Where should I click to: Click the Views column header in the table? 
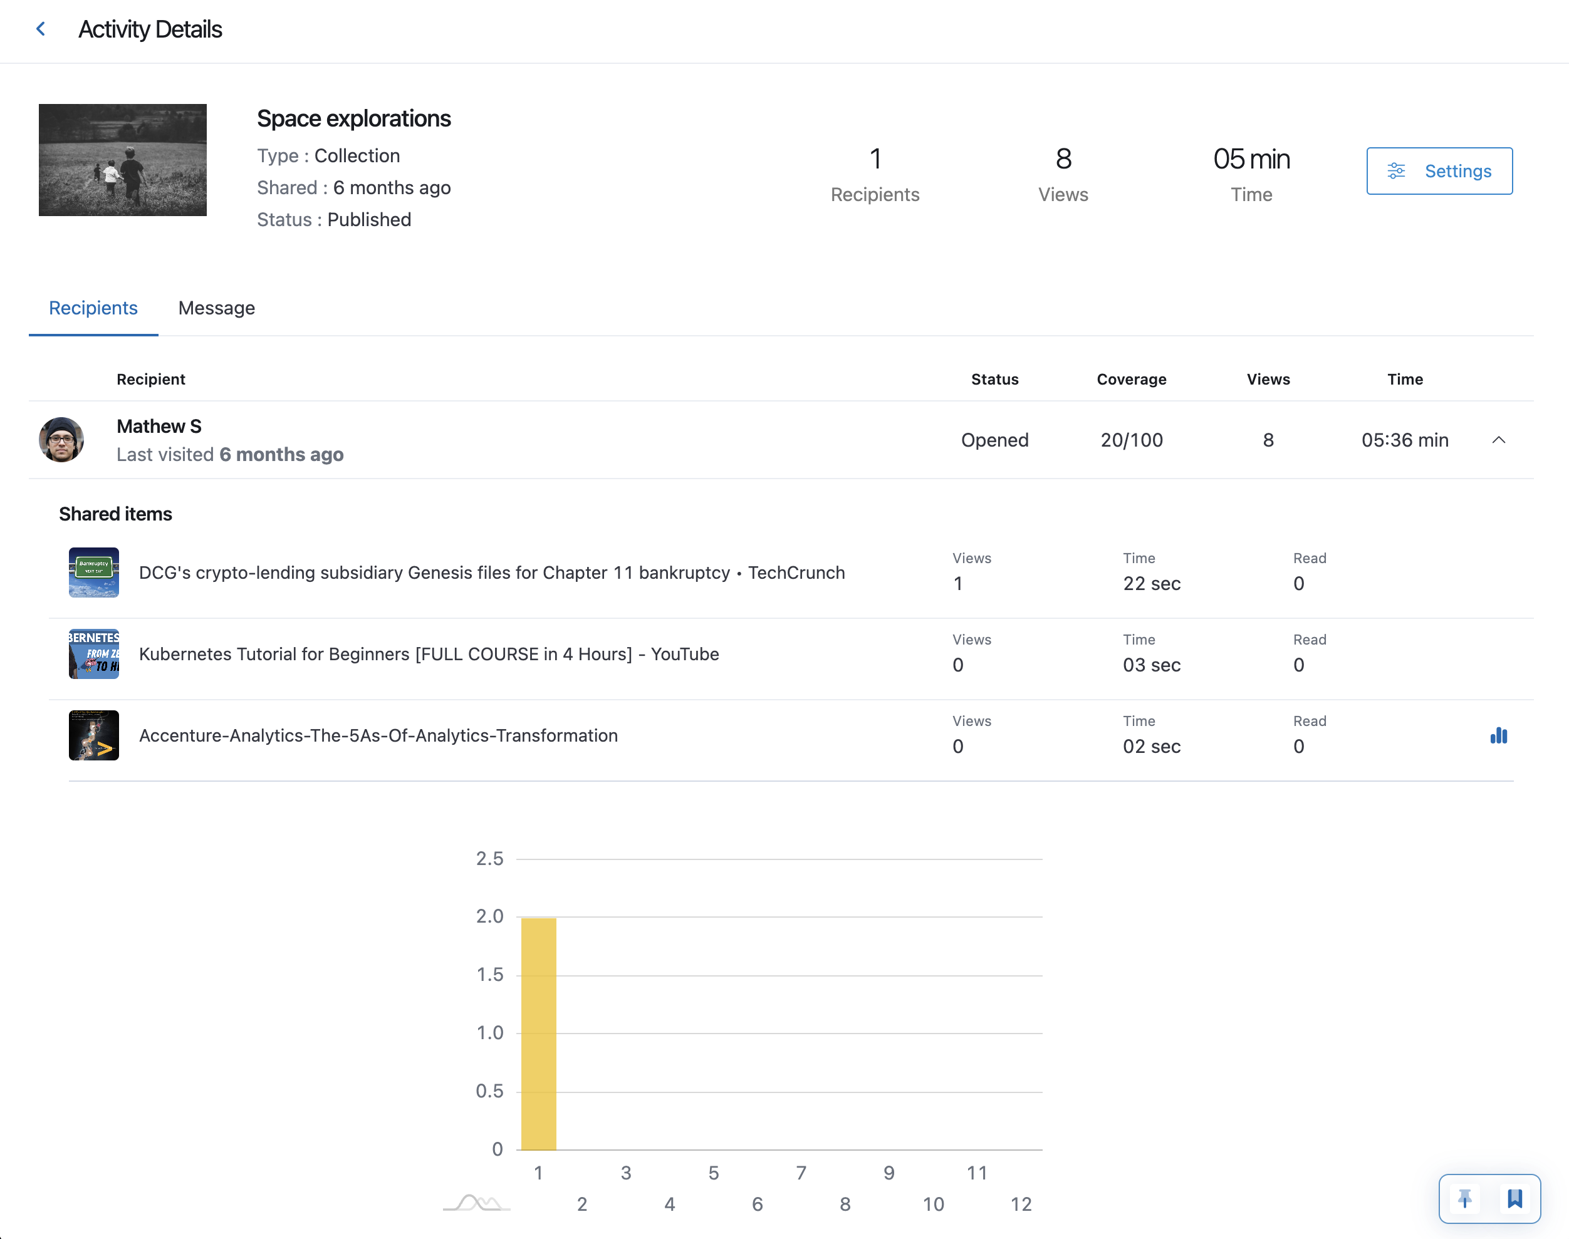1268,380
